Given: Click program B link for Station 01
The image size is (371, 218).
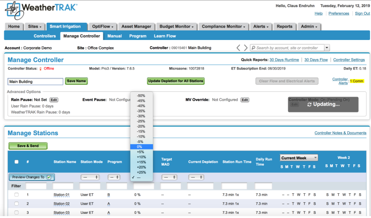Looking at the screenshot, I should coord(109,195).
